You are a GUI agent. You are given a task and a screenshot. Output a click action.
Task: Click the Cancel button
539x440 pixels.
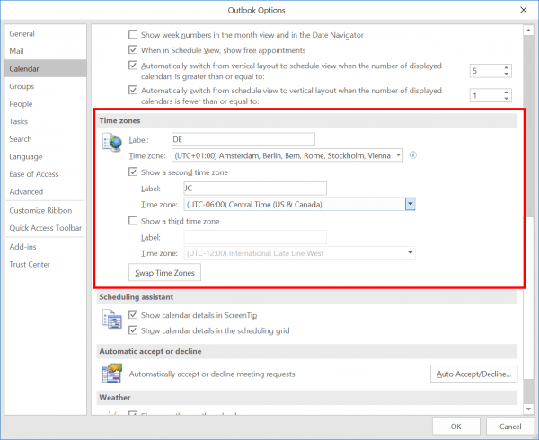point(510,427)
